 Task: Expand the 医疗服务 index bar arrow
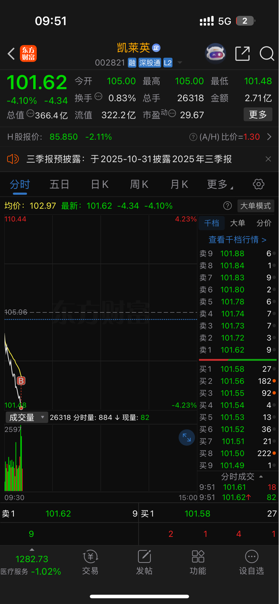(32, 550)
